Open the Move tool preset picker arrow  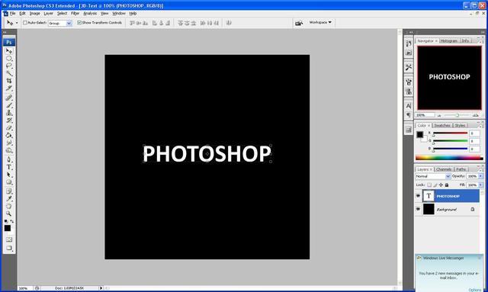tap(17, 23)
